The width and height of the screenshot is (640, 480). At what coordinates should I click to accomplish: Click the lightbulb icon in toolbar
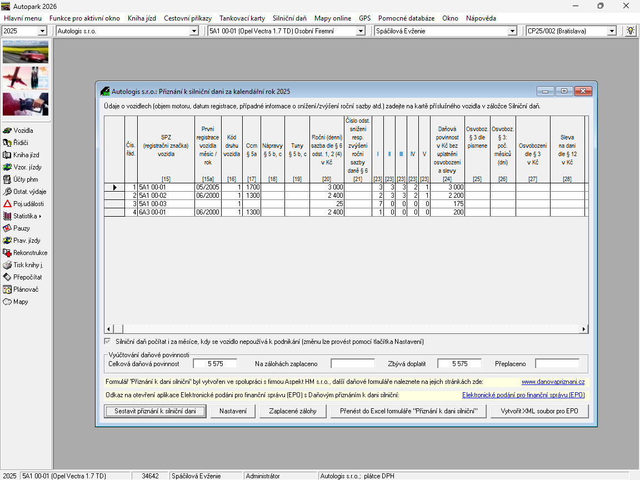tap(630, 31)
